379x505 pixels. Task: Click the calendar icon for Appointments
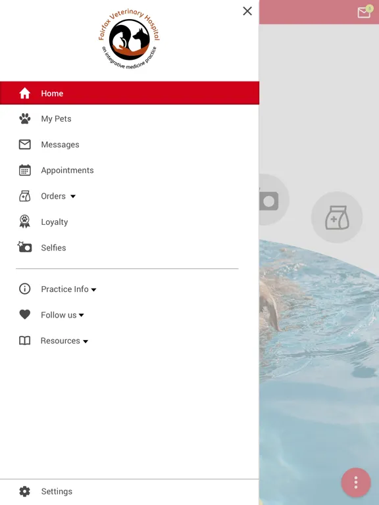25,170
